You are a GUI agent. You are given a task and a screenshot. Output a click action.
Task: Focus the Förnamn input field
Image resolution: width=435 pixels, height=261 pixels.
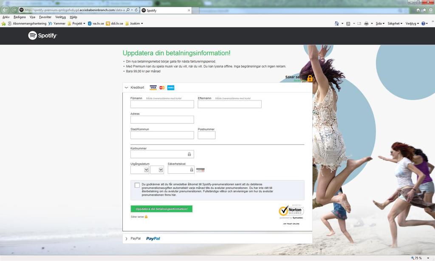162,104
